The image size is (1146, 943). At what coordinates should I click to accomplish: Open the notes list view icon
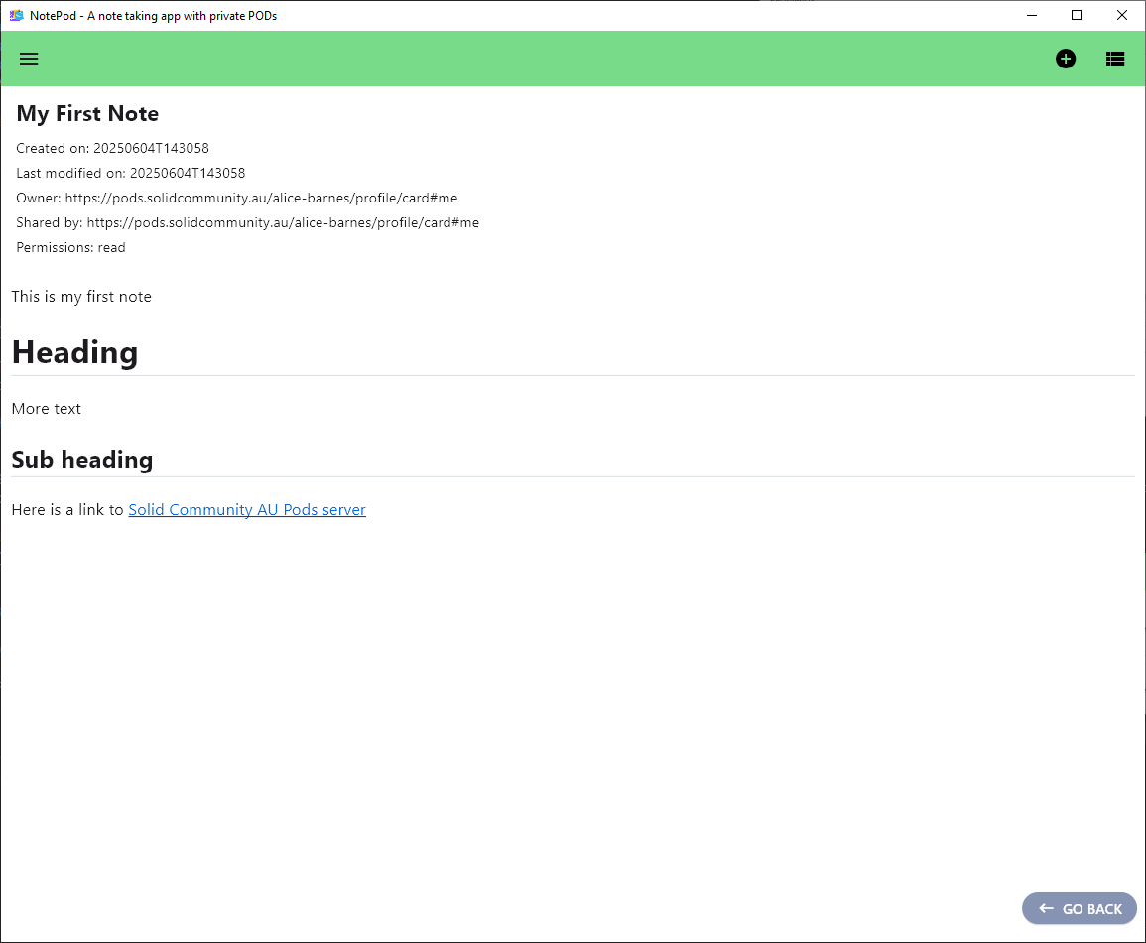[x=1115, y=59]
